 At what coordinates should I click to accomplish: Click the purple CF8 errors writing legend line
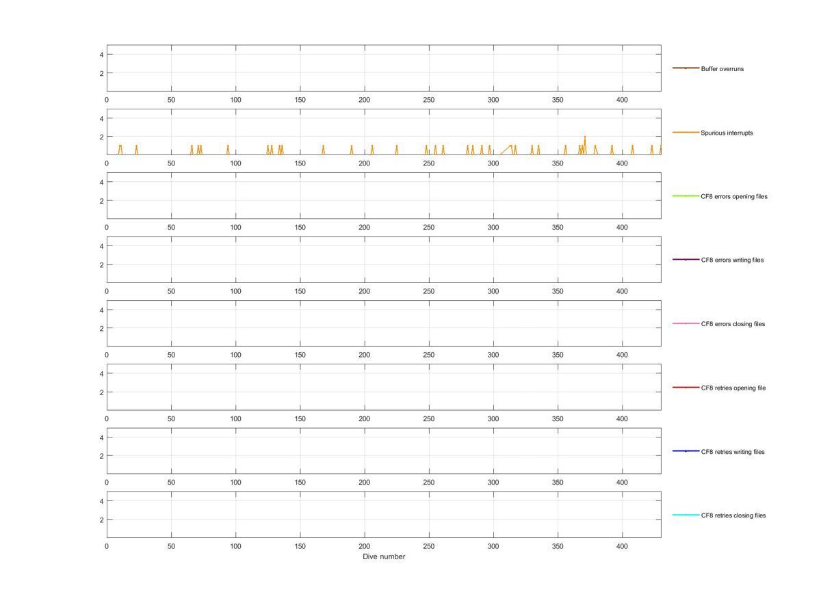click(x=686, y=260)
